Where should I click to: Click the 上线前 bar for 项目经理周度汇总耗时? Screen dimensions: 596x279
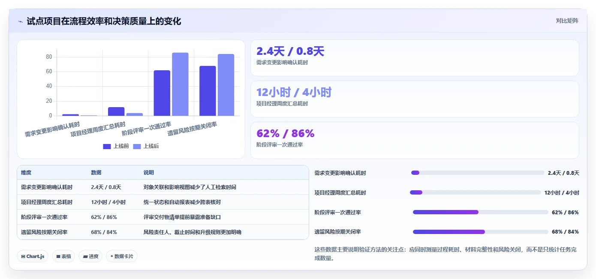point(116,111)
